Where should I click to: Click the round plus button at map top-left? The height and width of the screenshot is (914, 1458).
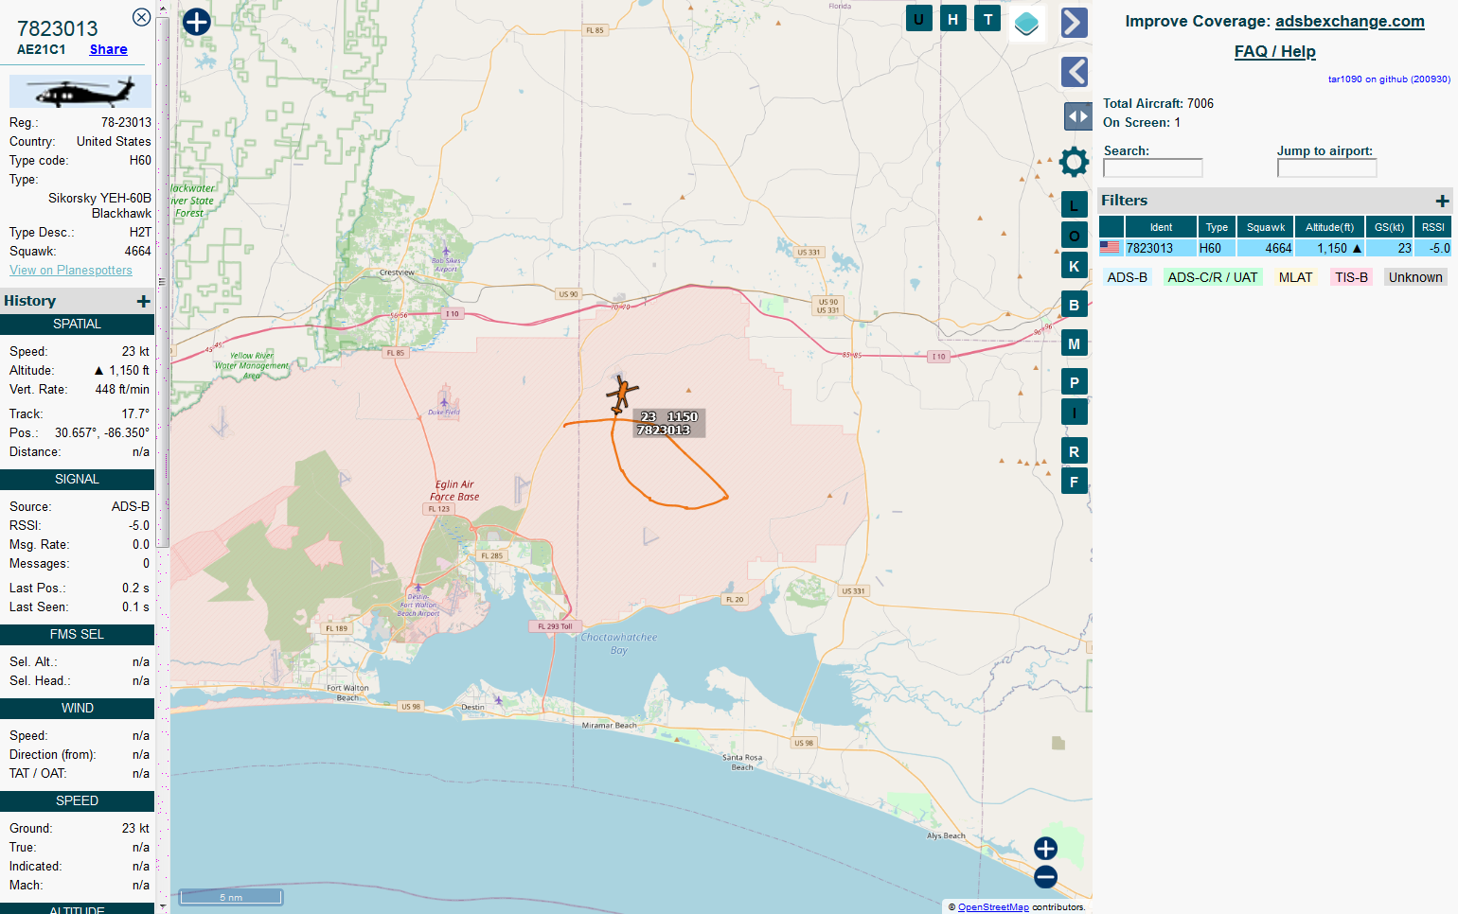tap(196, 22)
